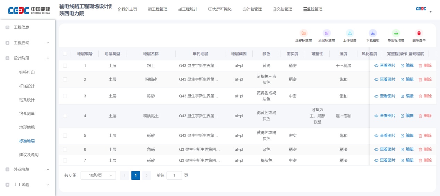The width and height of the screenshot is (440, 196).
Task: Go to the next page with the right arrow
Action: [x=147, y=175]
